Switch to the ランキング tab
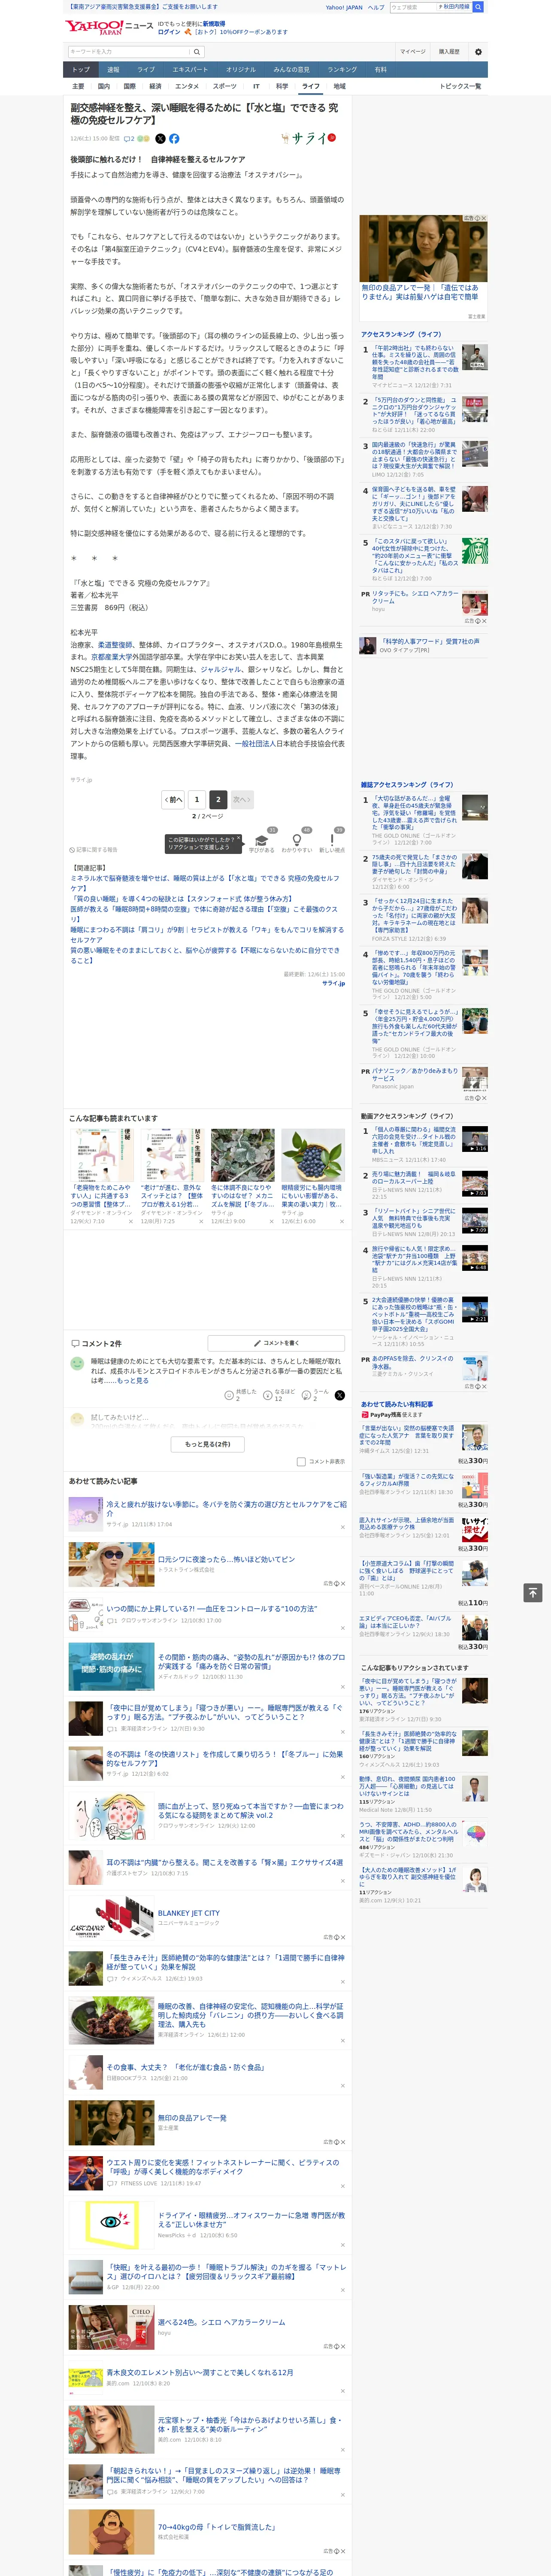The image size is (551, 2576). (342, 69)
